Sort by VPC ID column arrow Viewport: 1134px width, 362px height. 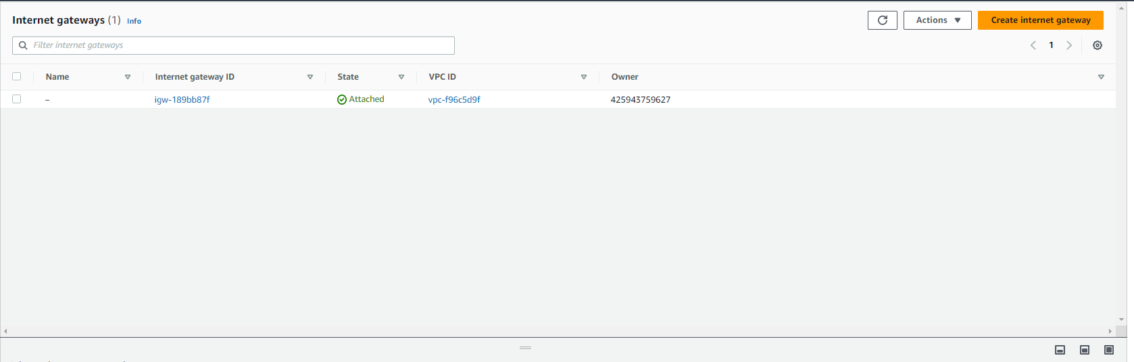pos(583,77)
